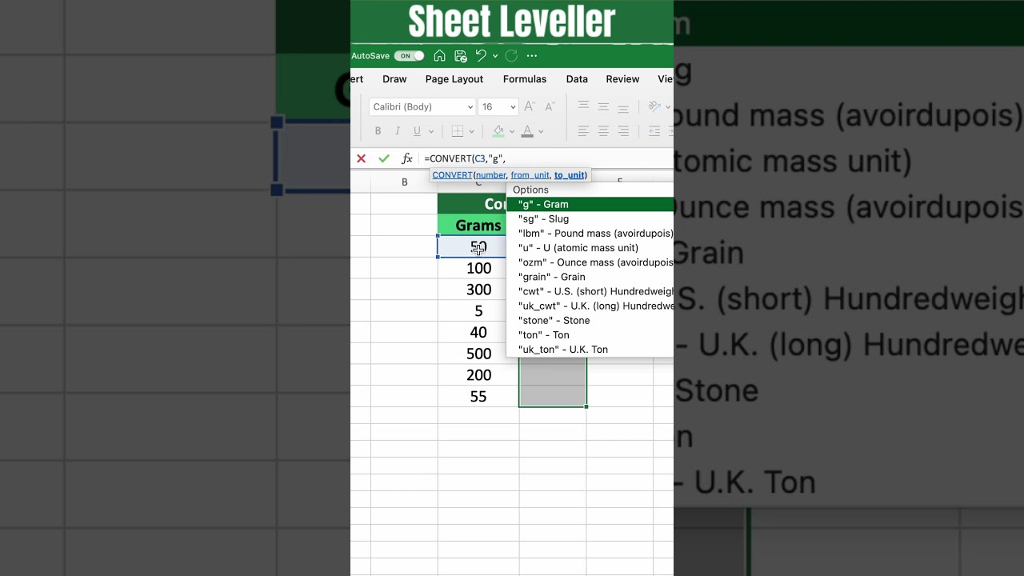The height and width of the screenshot is (576, 1024).
Task: Undo the last action
Action: point(481,55)
